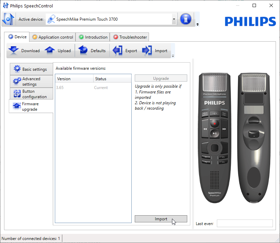Click the Button configuration icon

click(17, 93)
